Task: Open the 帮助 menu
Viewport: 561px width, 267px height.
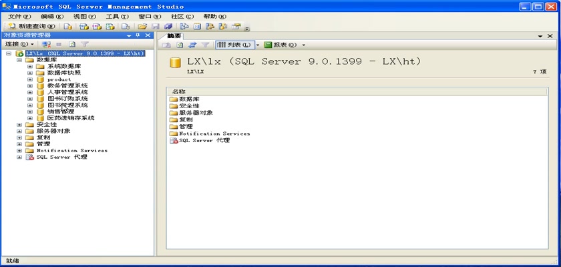Action: [215, 17]
